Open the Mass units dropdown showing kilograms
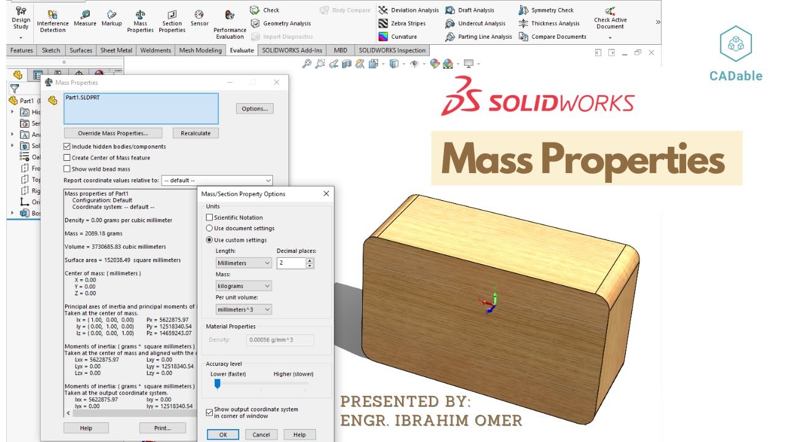Screen dimensions: 787x442 [x=242, y=285]
